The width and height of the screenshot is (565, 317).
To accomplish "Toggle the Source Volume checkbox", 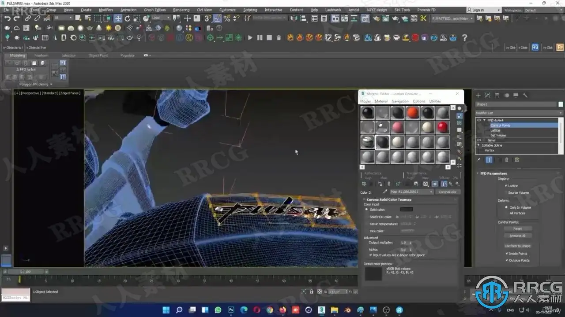I will 506,192.
